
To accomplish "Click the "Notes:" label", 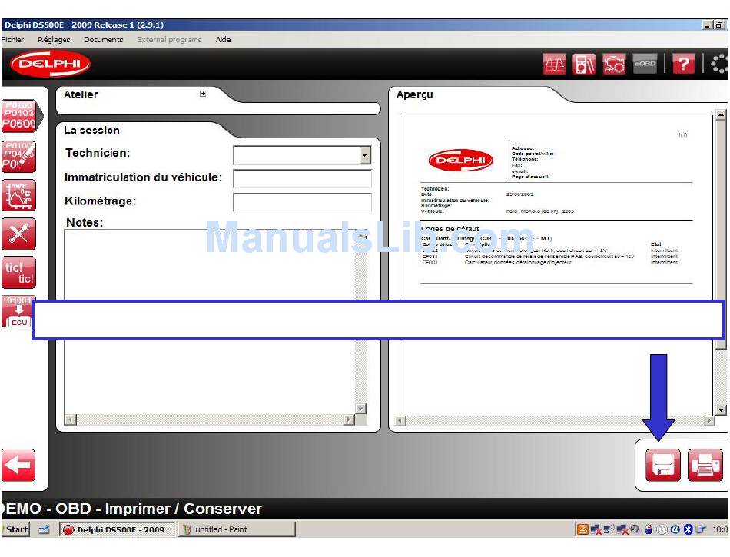I will (x=85, y=223).
